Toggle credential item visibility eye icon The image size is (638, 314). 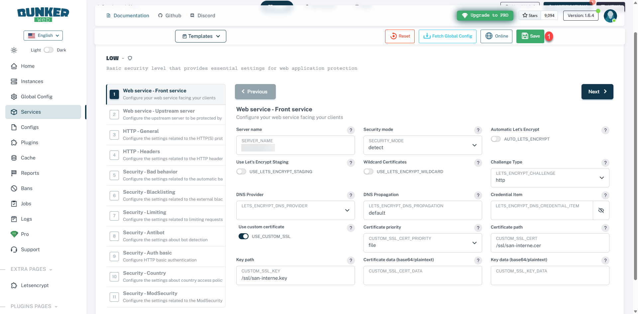601,210
